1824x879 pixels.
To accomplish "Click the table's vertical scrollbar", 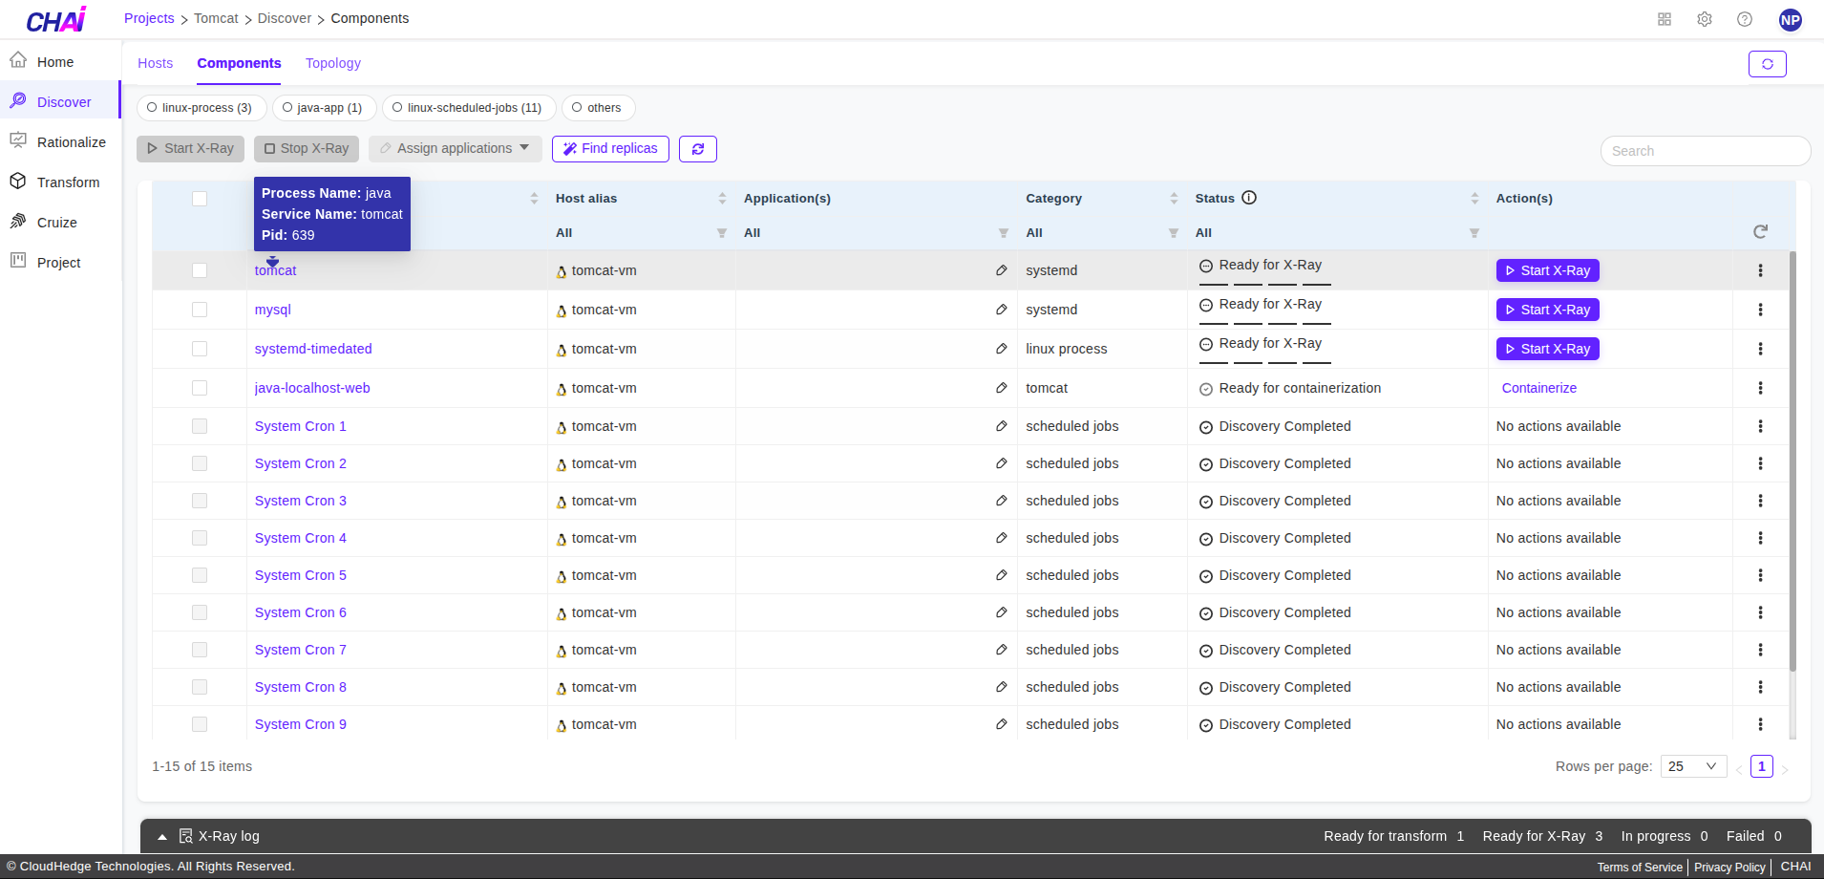I will pyautogui.click(x=1792, y=461).
